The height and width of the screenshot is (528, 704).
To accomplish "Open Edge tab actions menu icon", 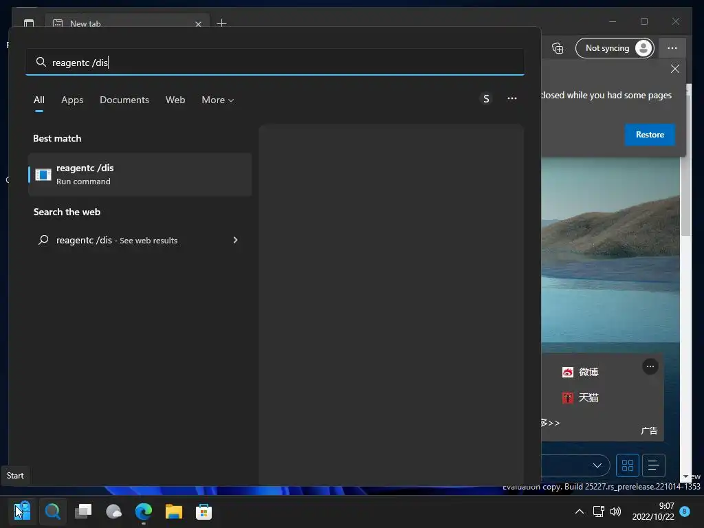I will [29, 23].
